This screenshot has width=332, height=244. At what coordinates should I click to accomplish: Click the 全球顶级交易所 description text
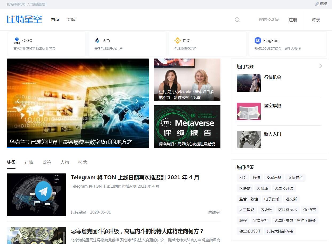185,49
